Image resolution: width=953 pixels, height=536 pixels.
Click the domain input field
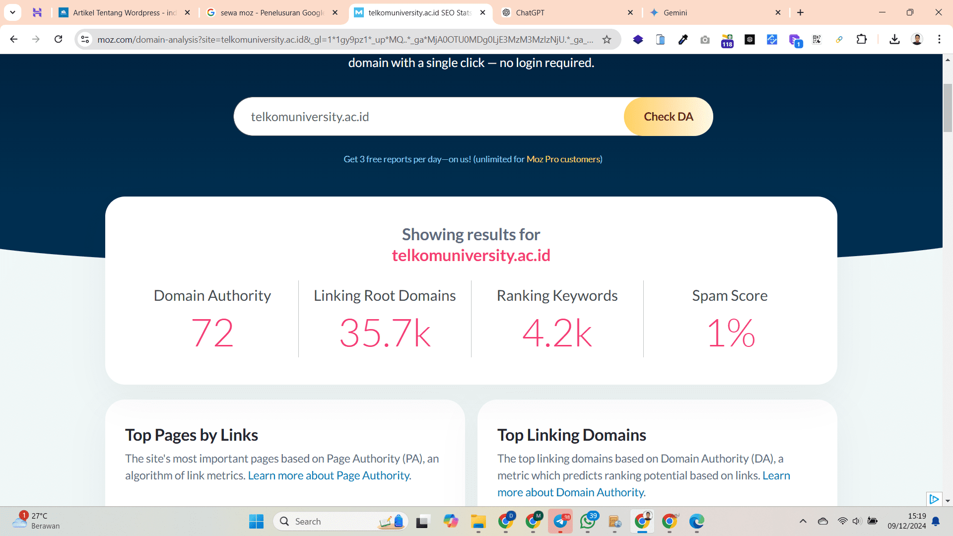point(429,117)
